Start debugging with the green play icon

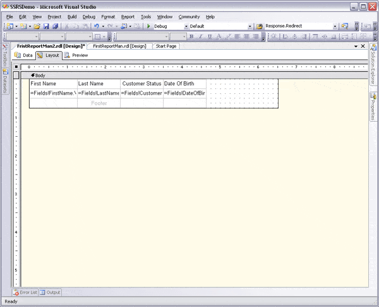coord(148,26)
